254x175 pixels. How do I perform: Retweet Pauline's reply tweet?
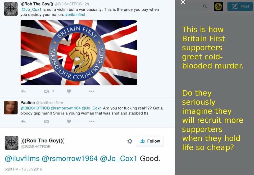pos(47,121)
